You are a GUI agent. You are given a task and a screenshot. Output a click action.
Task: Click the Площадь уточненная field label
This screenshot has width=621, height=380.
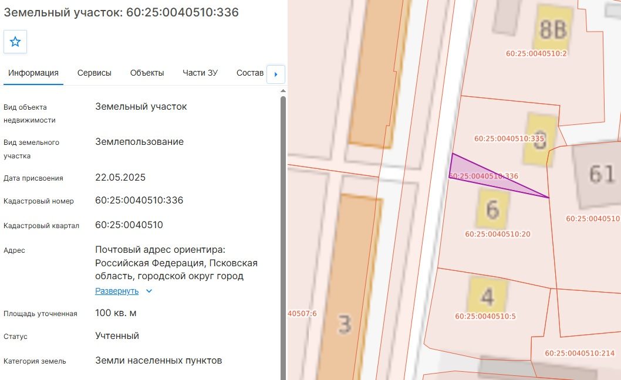41,314
